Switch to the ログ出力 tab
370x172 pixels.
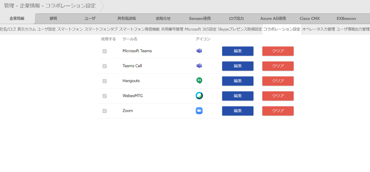point(237,19)
